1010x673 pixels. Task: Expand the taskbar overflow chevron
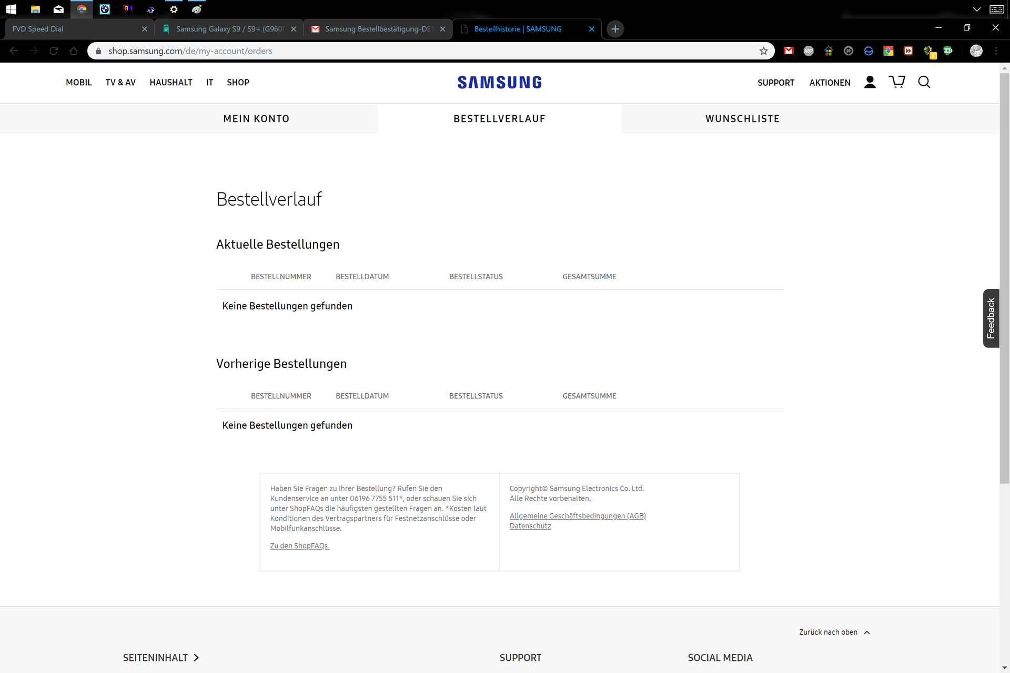click(x=977, y=9)
